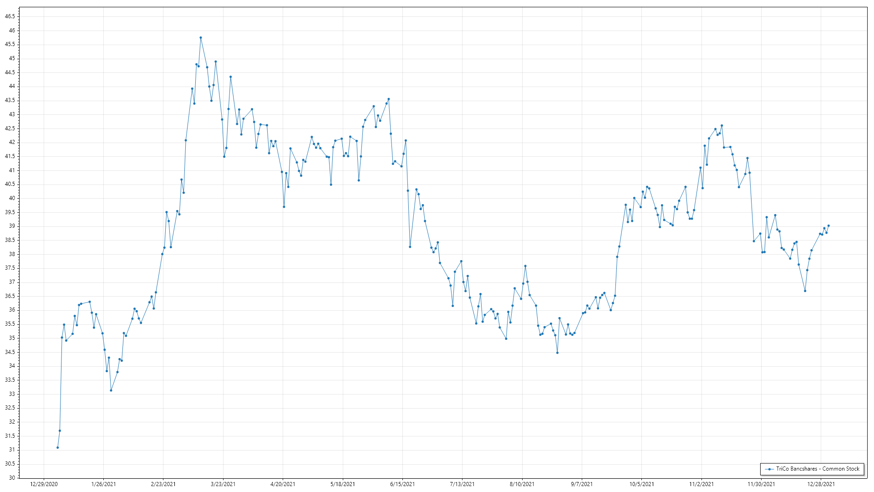Click the 32.5 y-axis label
This screenshot has height=492, width=874.
[10, 408]
